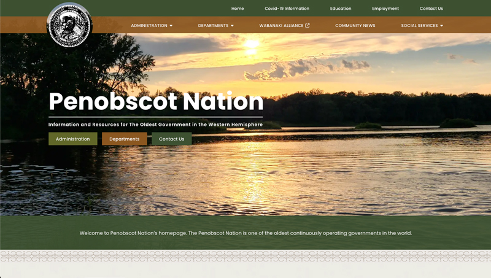This screenshot has width=491, height=278.
Task: Expand the Administration dropdown arrow
Action: 171,26
